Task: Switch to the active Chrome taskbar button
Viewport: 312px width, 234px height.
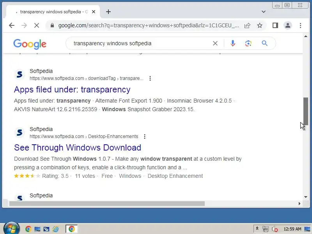Action: click(x=72, y=229)
